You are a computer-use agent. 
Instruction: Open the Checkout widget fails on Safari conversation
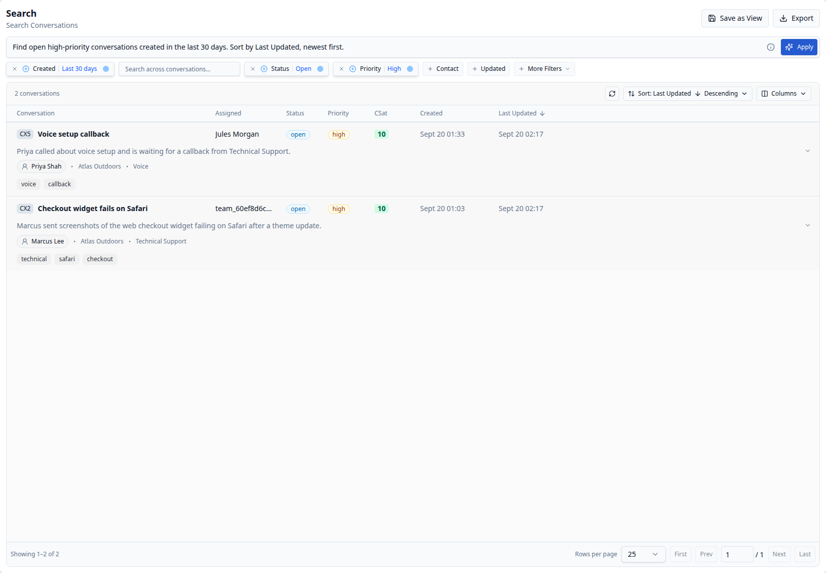(x=93, y=209)
